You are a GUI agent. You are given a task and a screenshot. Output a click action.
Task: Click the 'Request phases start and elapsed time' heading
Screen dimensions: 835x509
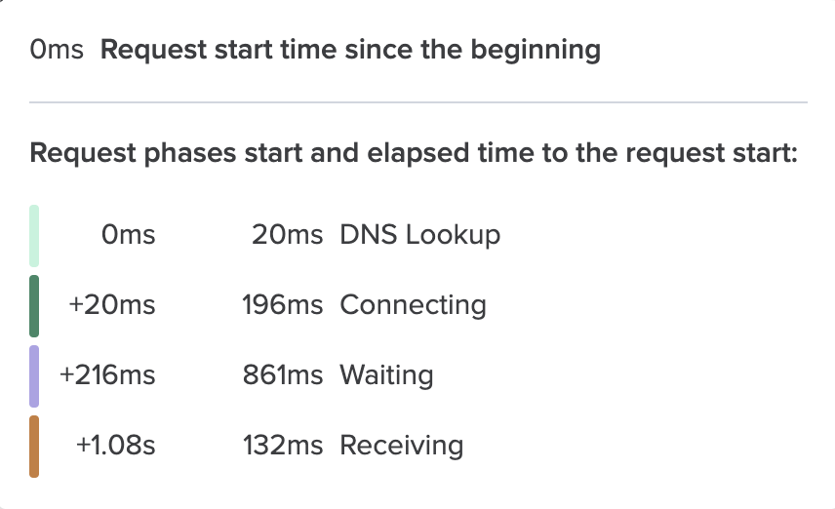[x=414, y=153]
